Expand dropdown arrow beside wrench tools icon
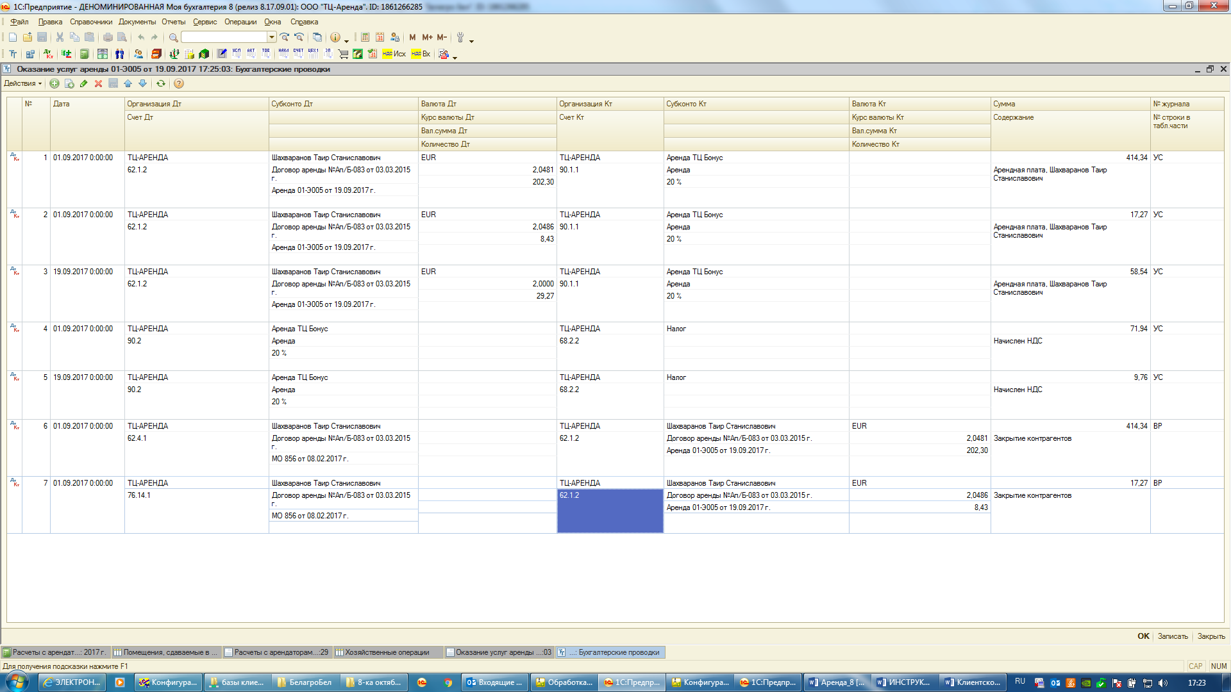This screenshot has width=1231, height=692. pyautogui.click(x=472, y=40)
